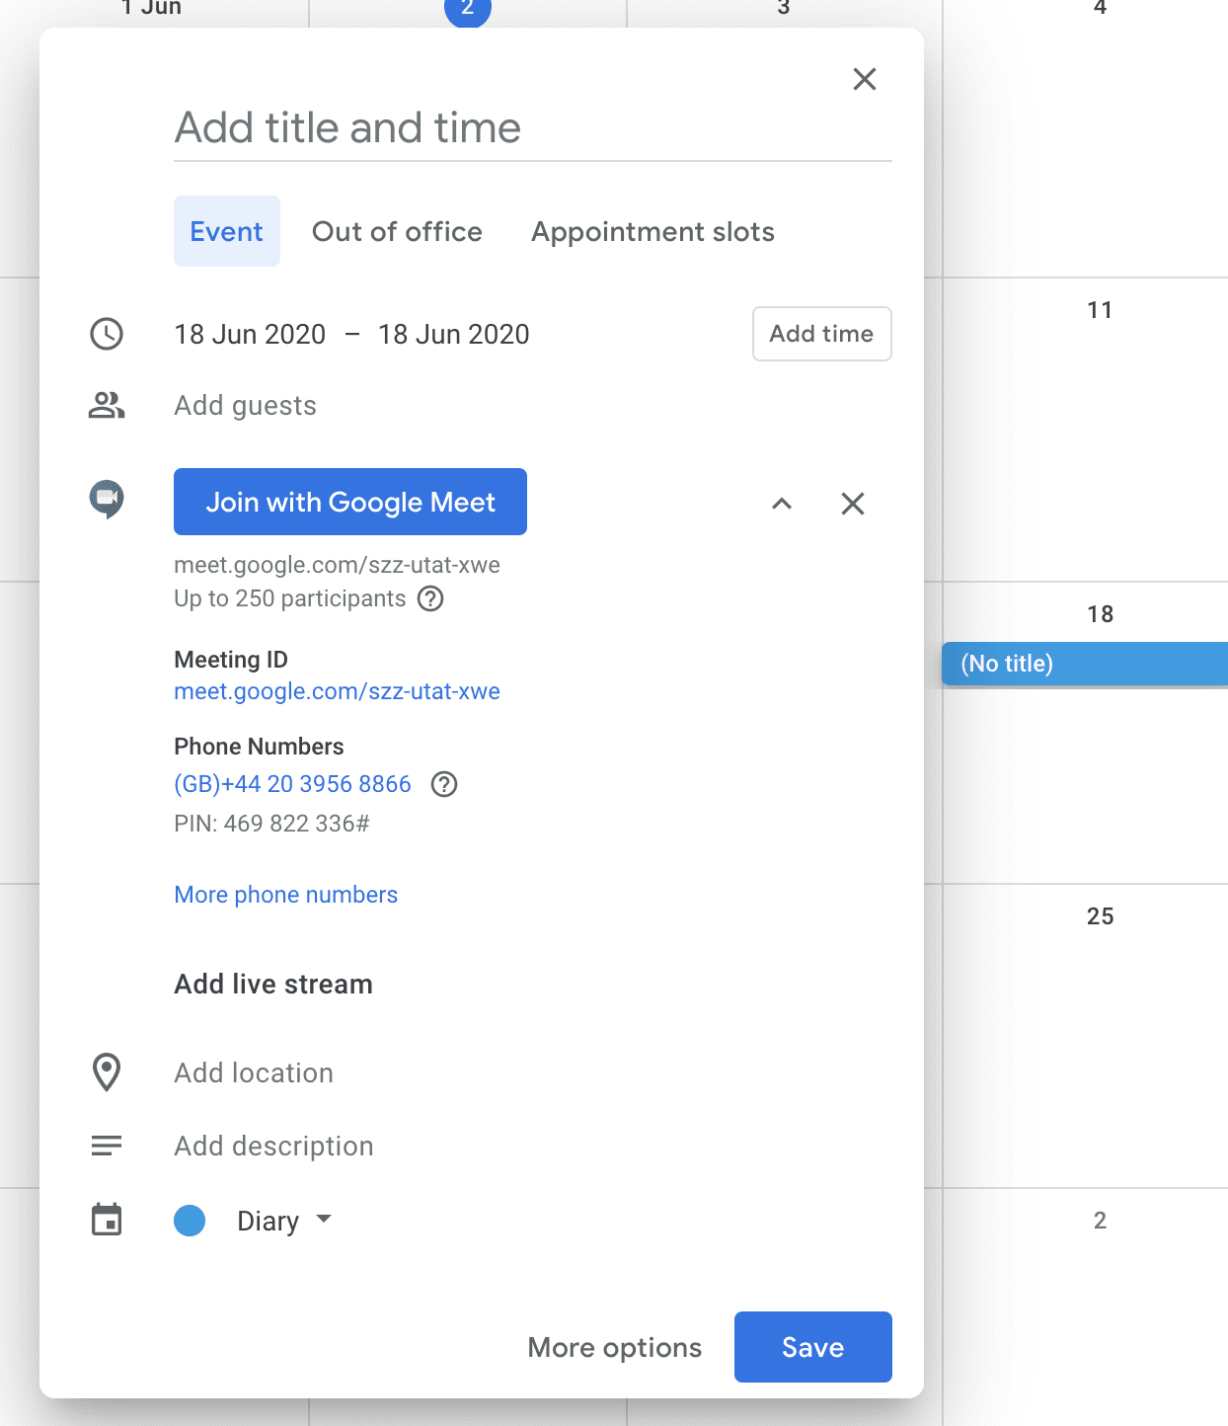
Task: Collapse the Google Meet details section
Action: point(782,504)
